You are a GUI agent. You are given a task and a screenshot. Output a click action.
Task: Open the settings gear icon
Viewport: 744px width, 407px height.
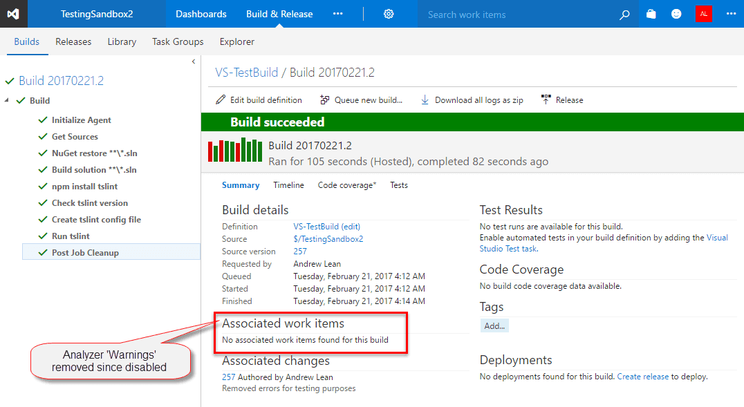[389, 14]
